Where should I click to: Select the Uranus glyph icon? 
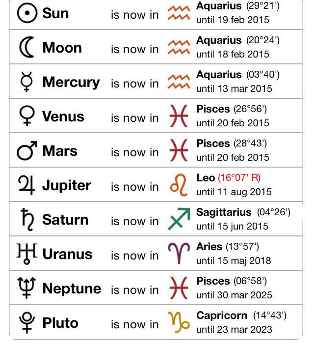click(x=26, y=254)
